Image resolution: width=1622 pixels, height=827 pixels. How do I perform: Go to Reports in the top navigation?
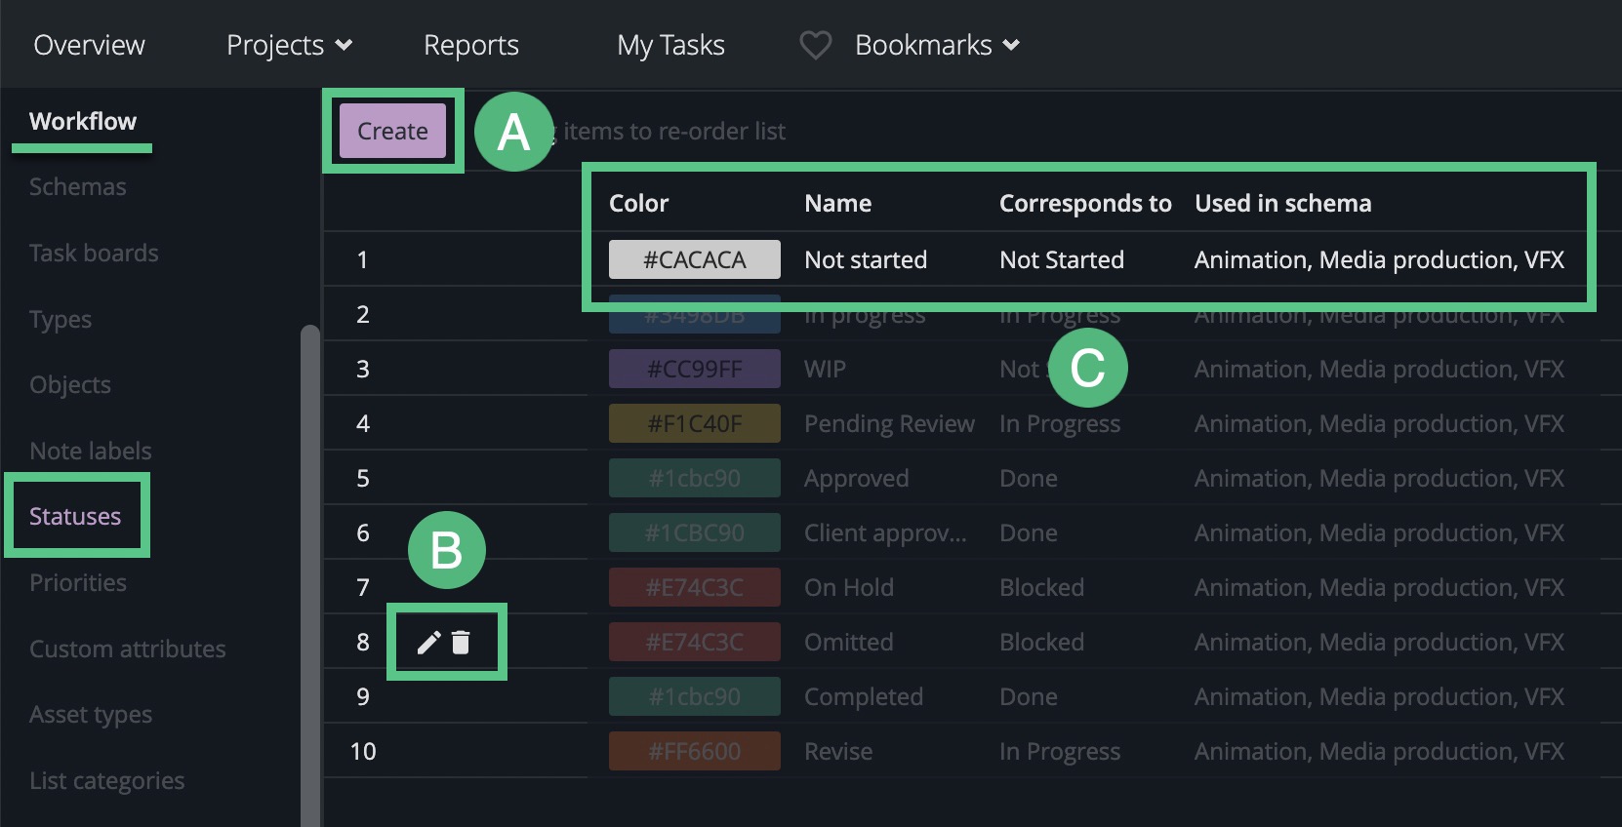click(x=470, y=45)
